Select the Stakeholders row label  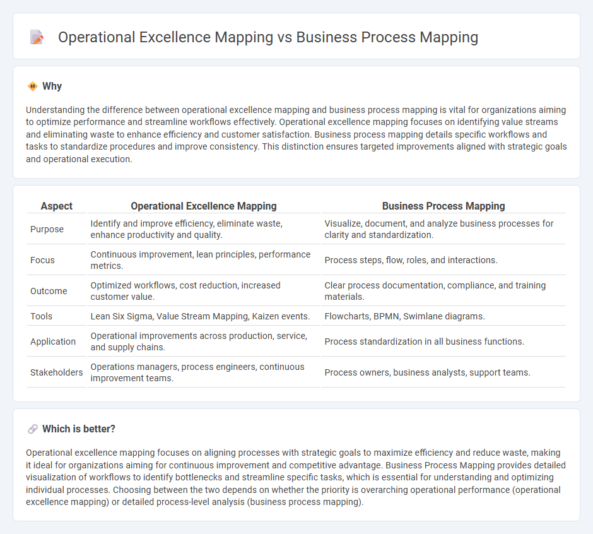click(x=56, y=372)
